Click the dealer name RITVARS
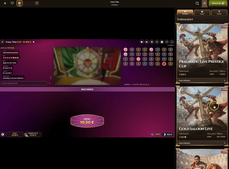This screenshot has width=229, height=169. coord(11,48)
